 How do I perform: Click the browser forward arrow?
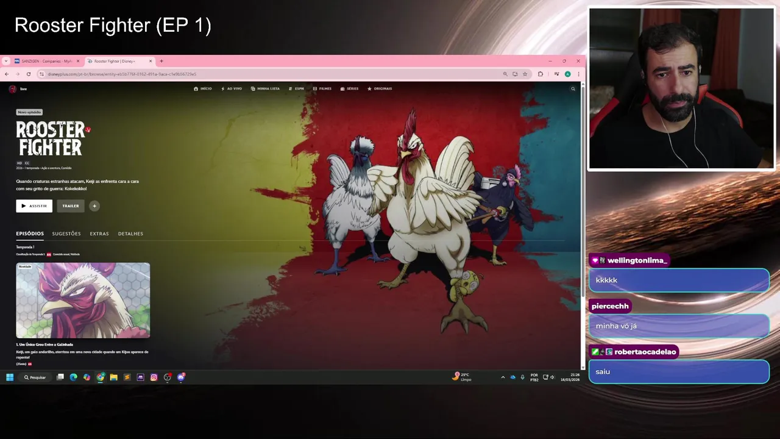point(18,74)
